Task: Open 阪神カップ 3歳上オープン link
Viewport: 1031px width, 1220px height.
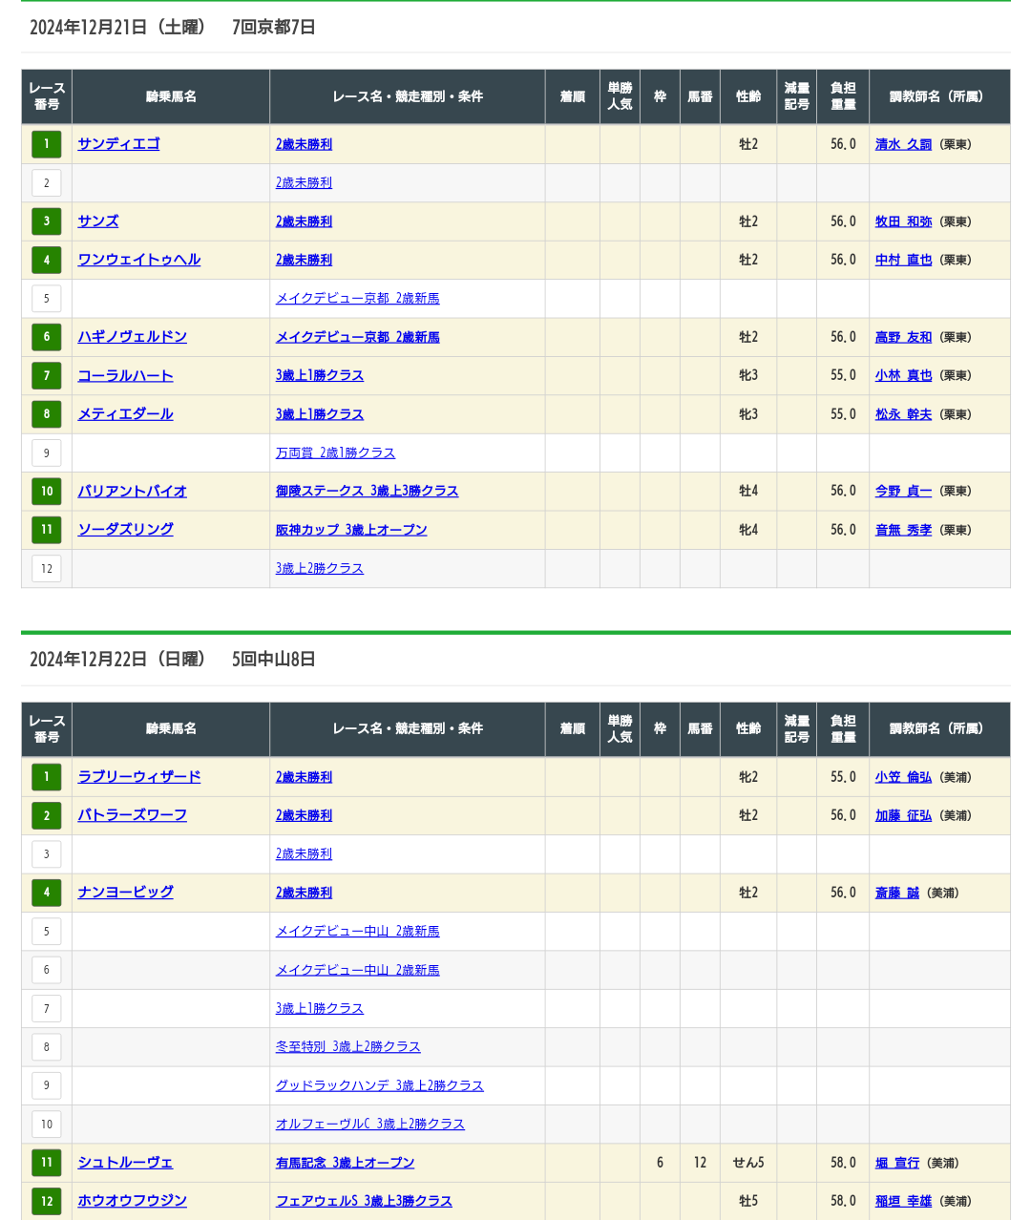Action: [x=351, y=530]
